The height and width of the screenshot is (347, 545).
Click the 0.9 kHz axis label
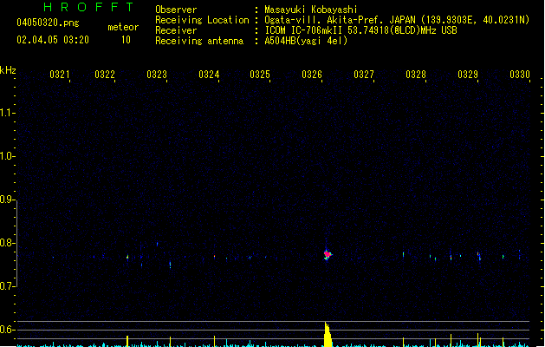(x=7, y=200)
